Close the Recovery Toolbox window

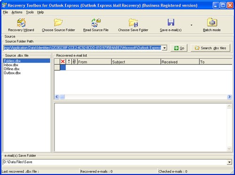point(230,6)
